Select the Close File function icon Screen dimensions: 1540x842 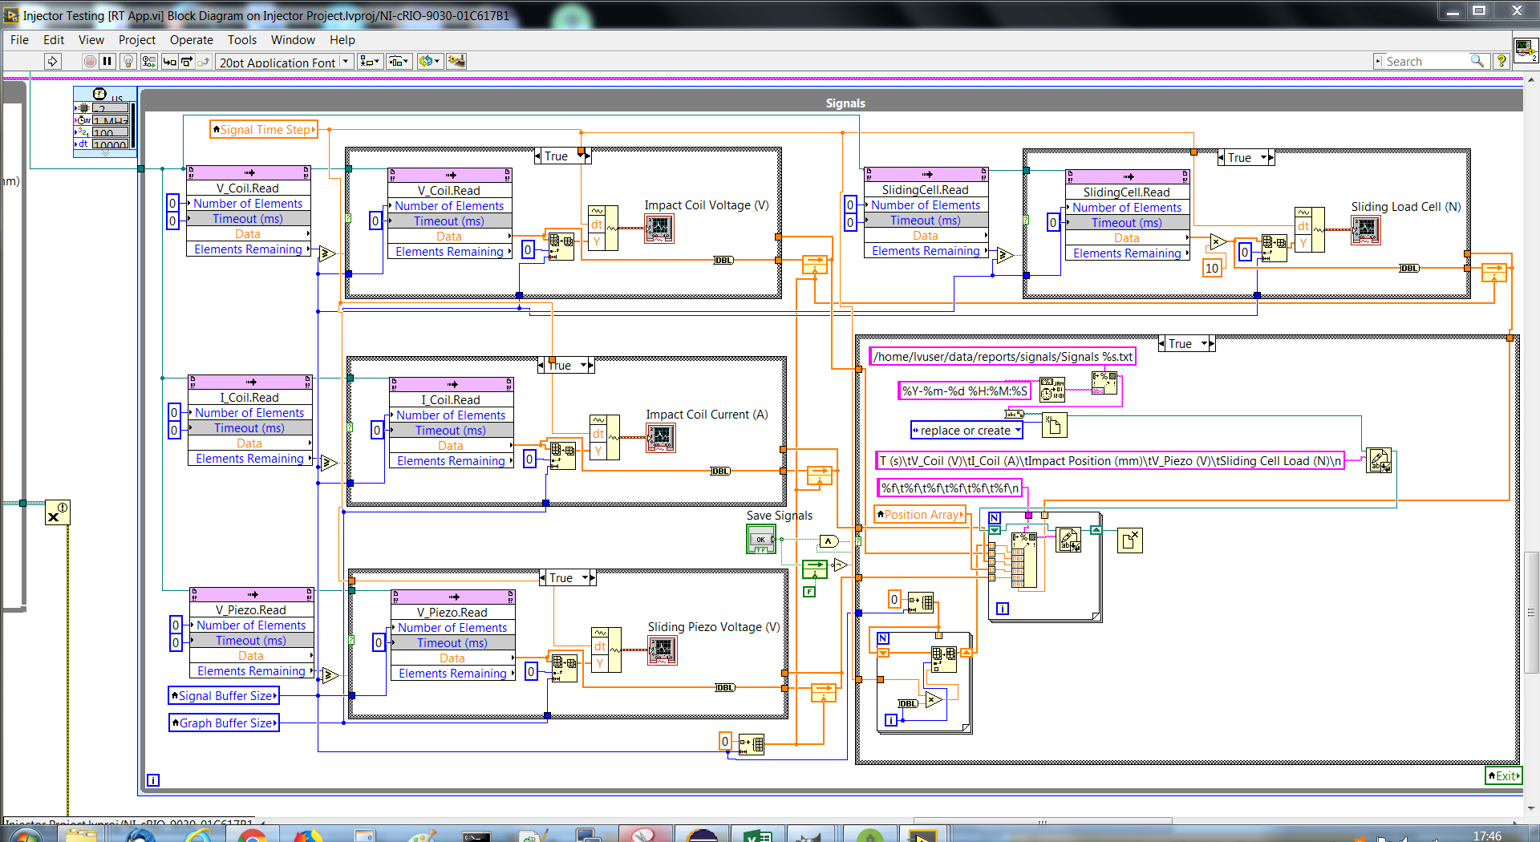coord(1129,540)
